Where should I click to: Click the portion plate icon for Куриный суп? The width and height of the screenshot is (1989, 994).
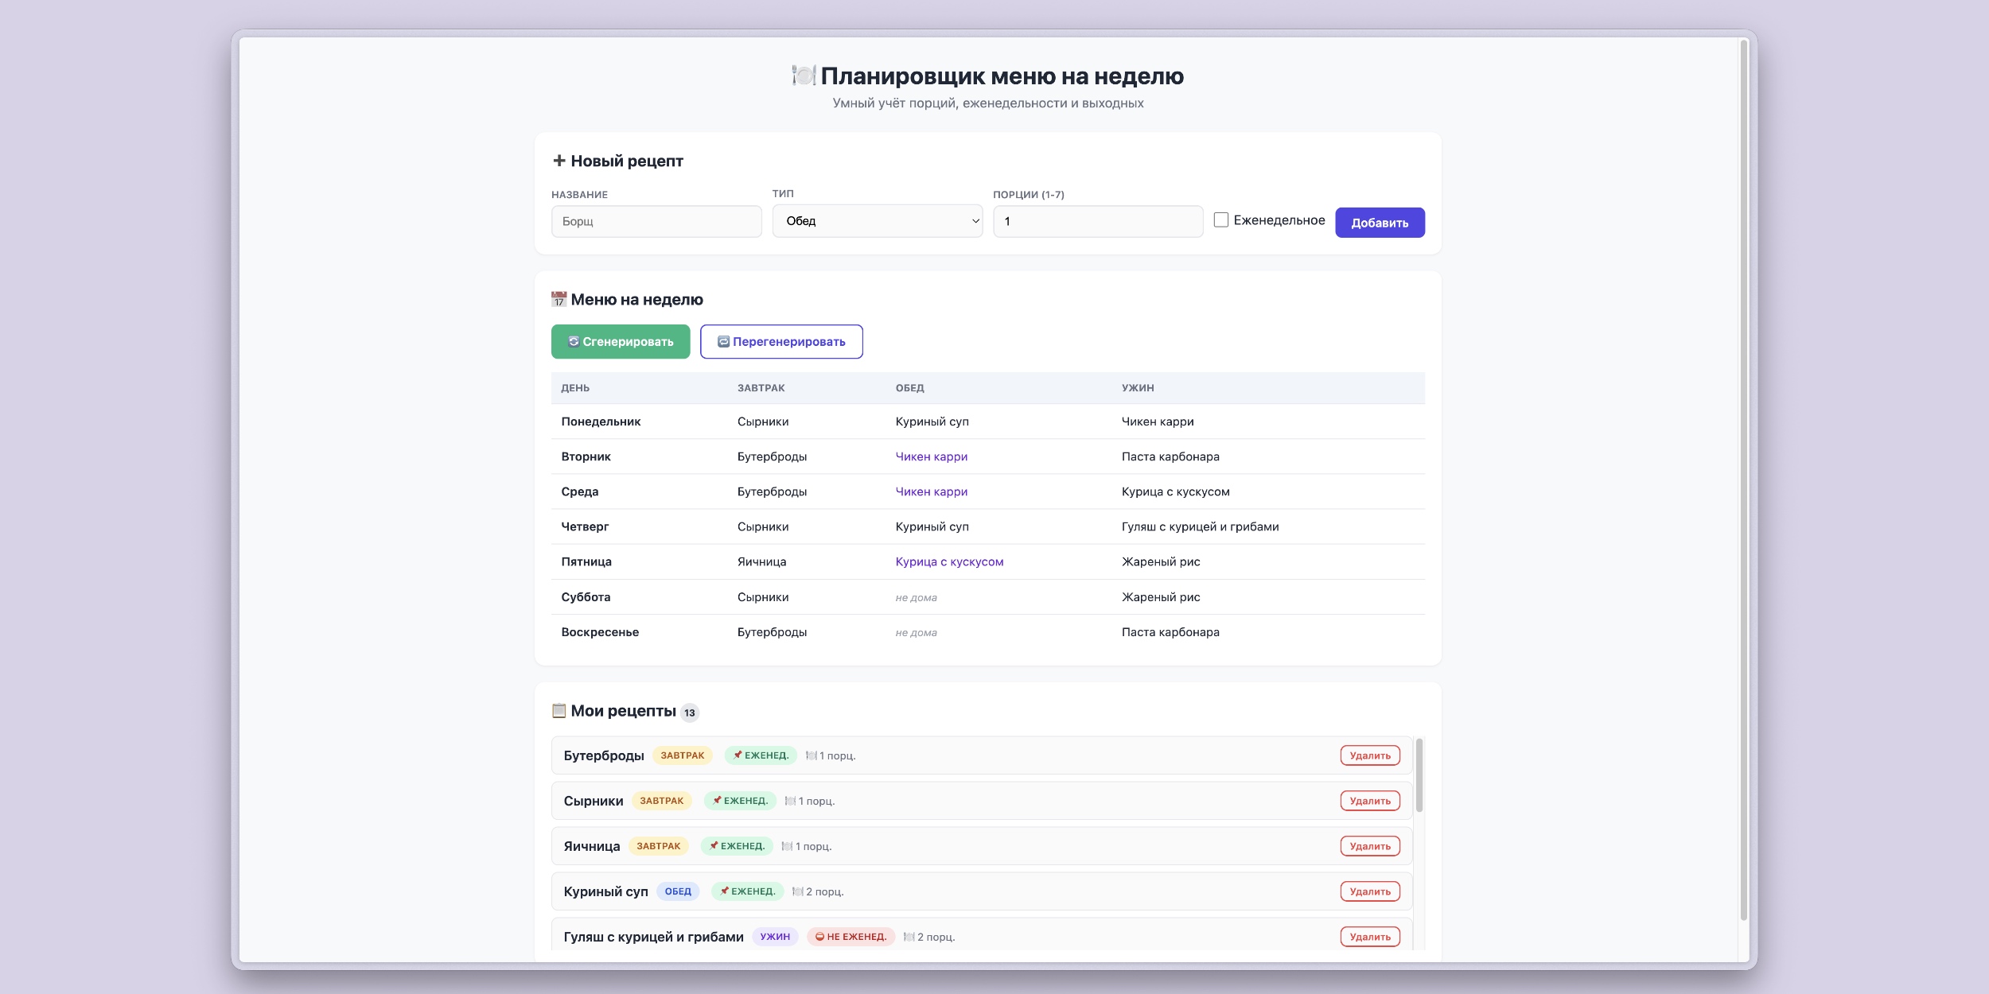797,891
